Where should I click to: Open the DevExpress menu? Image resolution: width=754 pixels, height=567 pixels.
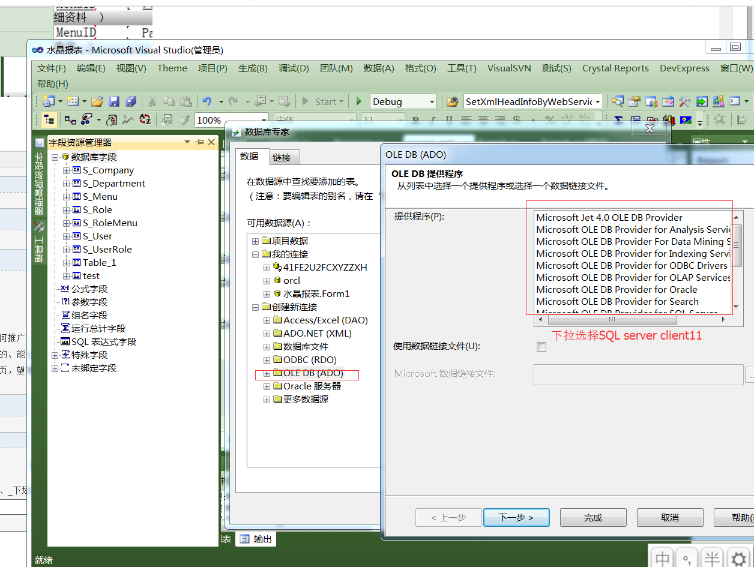tap(684, 68)
